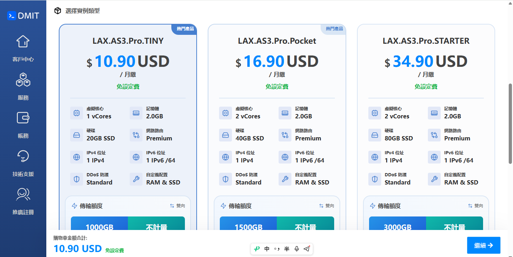Click the 40GB SSD value
513x257 pixels.
point(250,138)
